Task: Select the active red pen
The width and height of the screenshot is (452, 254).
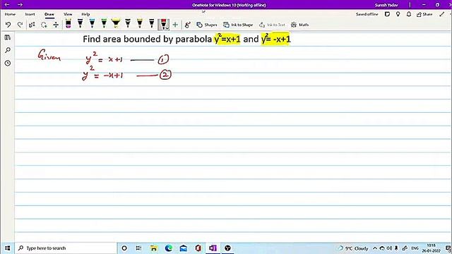Action: tap(163, 23)
